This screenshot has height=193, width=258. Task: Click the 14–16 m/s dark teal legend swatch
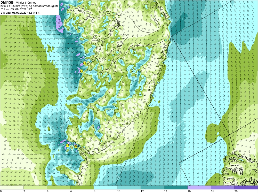click(x=176, y=187)
